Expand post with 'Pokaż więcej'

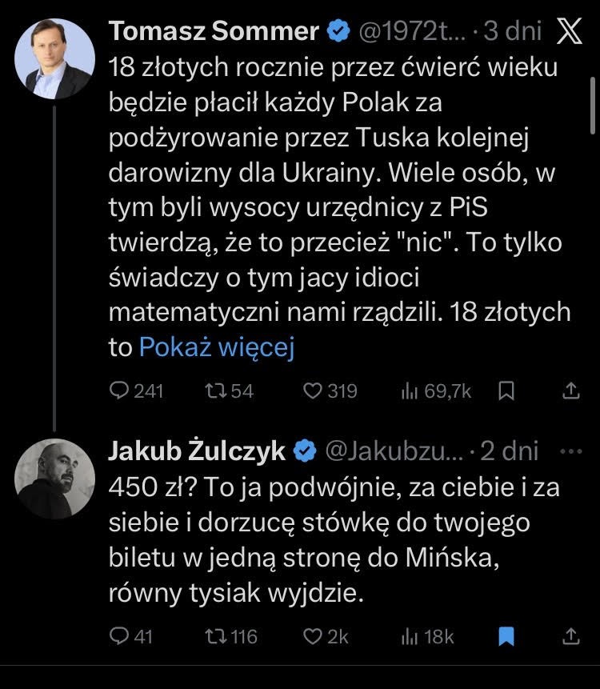click(217, 347)
